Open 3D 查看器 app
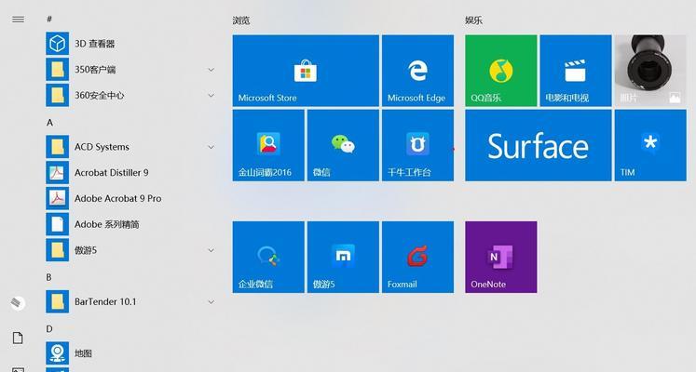This screenshot has height=372, width=696. pyautogui.click(x=130, y=44)
